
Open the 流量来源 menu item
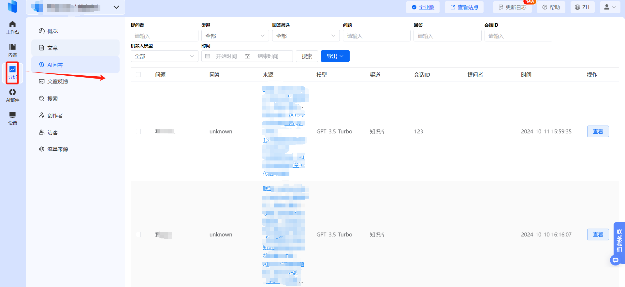(75, 149)
